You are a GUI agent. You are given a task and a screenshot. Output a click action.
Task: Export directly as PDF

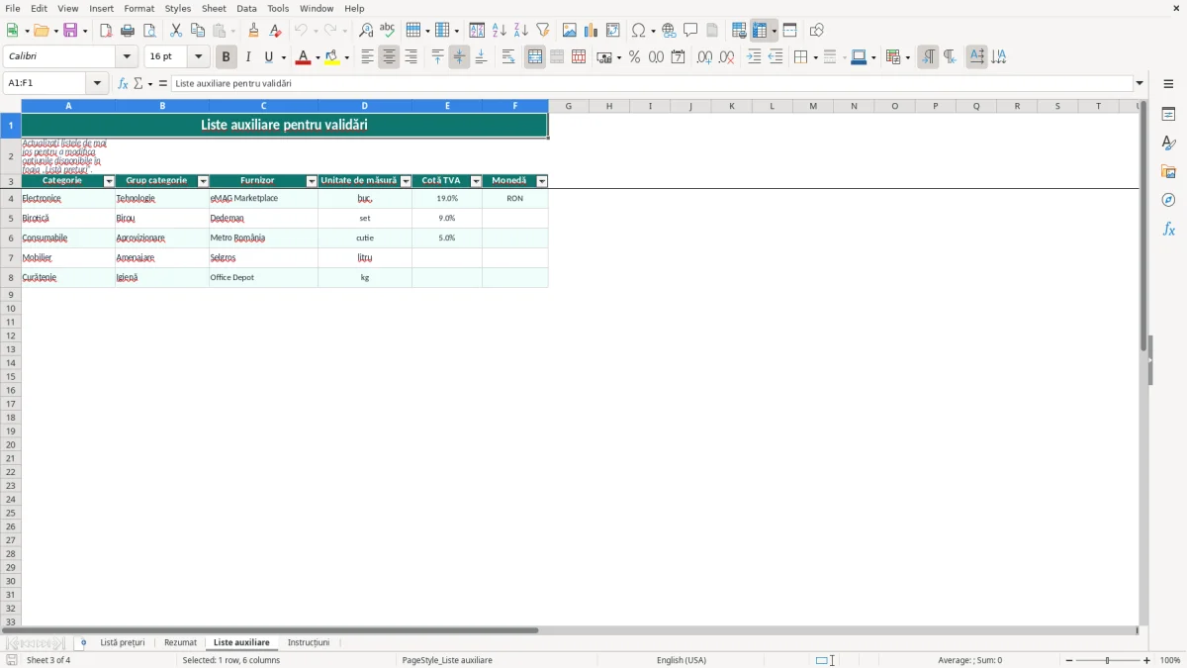click(106, 30)
